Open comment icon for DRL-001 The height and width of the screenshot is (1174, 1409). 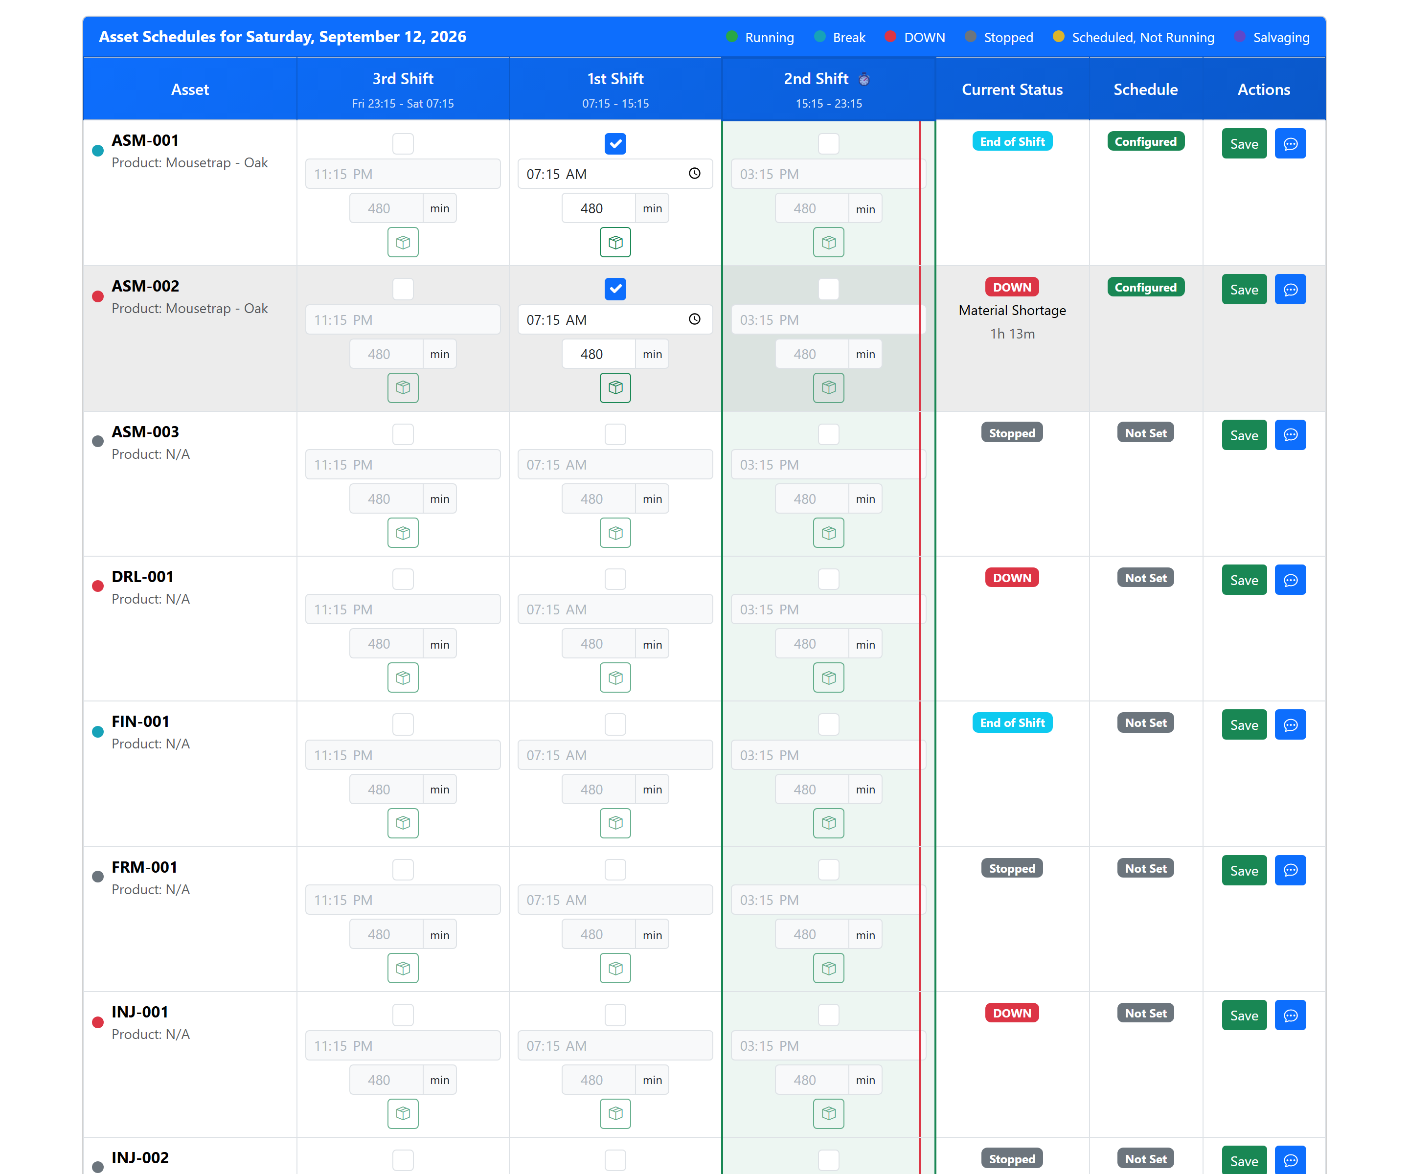(x=1290, y=580)
